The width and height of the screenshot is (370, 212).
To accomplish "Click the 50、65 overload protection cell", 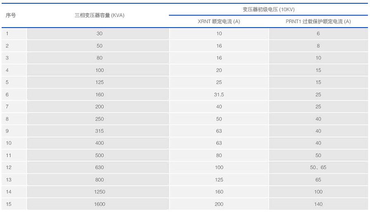I will coord(318,168).
